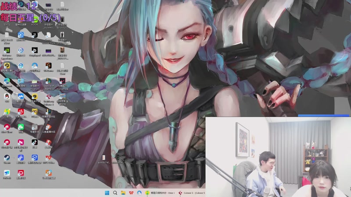Open the blue cloud app in taskbar
Image resolution: width=351 pixels, height=197 pixels.
(x=139, y=193)
